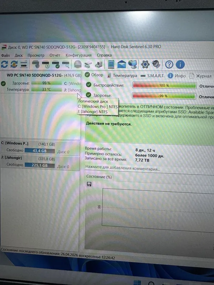The height and width of the screenshot is (285, 214).
Task: Switch to the Обзор tab
Action: point(94,75)
